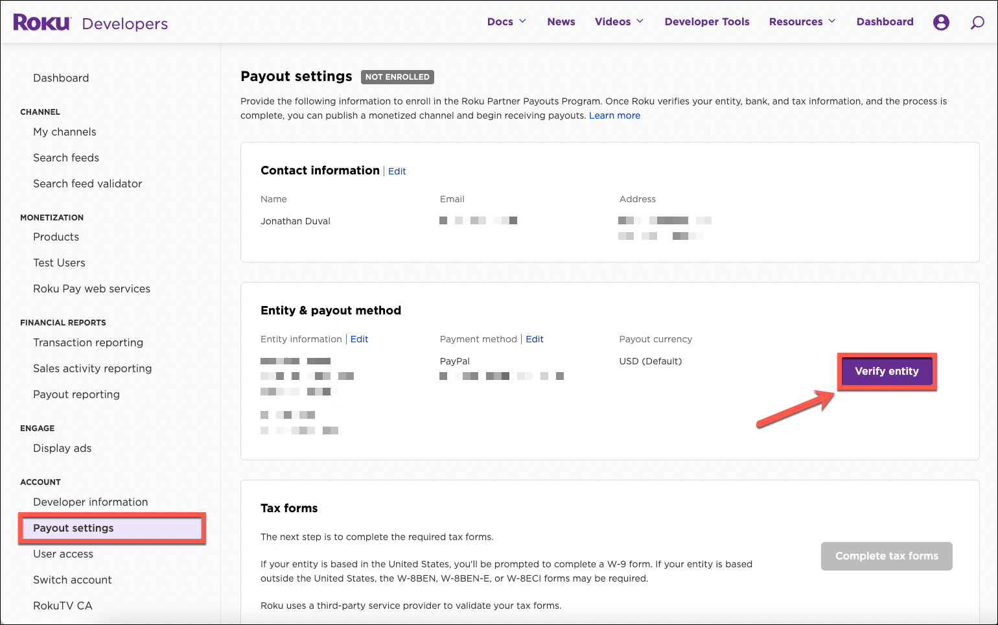Screen dimensions: 998x625
Task: Edit the Entity information
Action: [x=360, y=339]
